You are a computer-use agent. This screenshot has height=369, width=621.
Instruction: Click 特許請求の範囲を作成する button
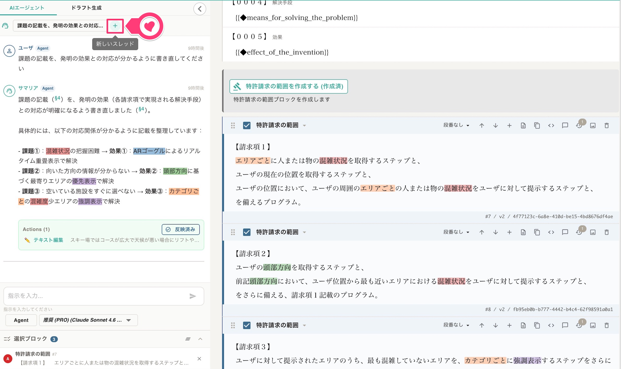289,86
